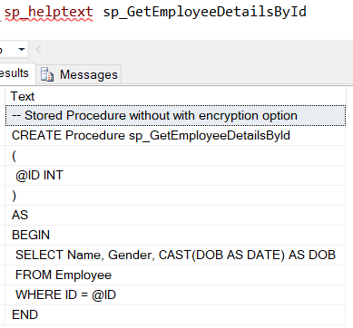Open the zoom level dropdown arrow
The height and width of the screenshot is (328, 353).
21,49
